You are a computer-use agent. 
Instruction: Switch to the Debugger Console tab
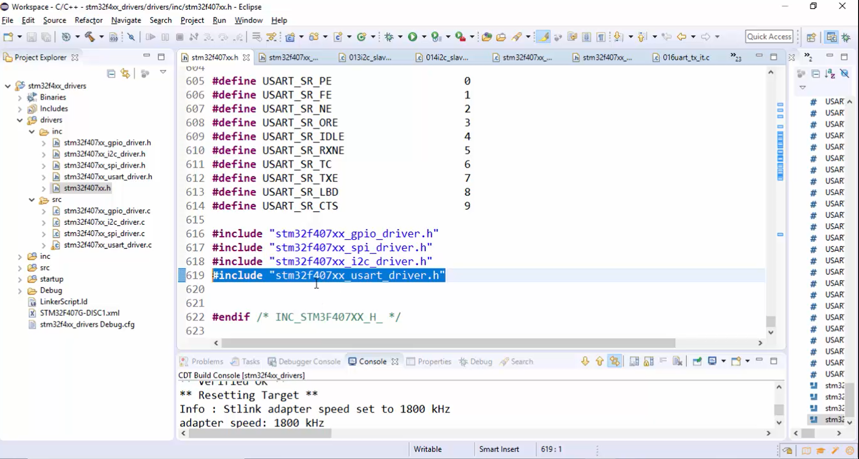(305, 362)
